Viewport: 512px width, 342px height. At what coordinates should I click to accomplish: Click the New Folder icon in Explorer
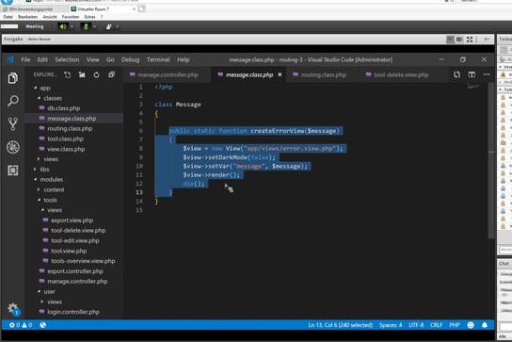[82, 74]
